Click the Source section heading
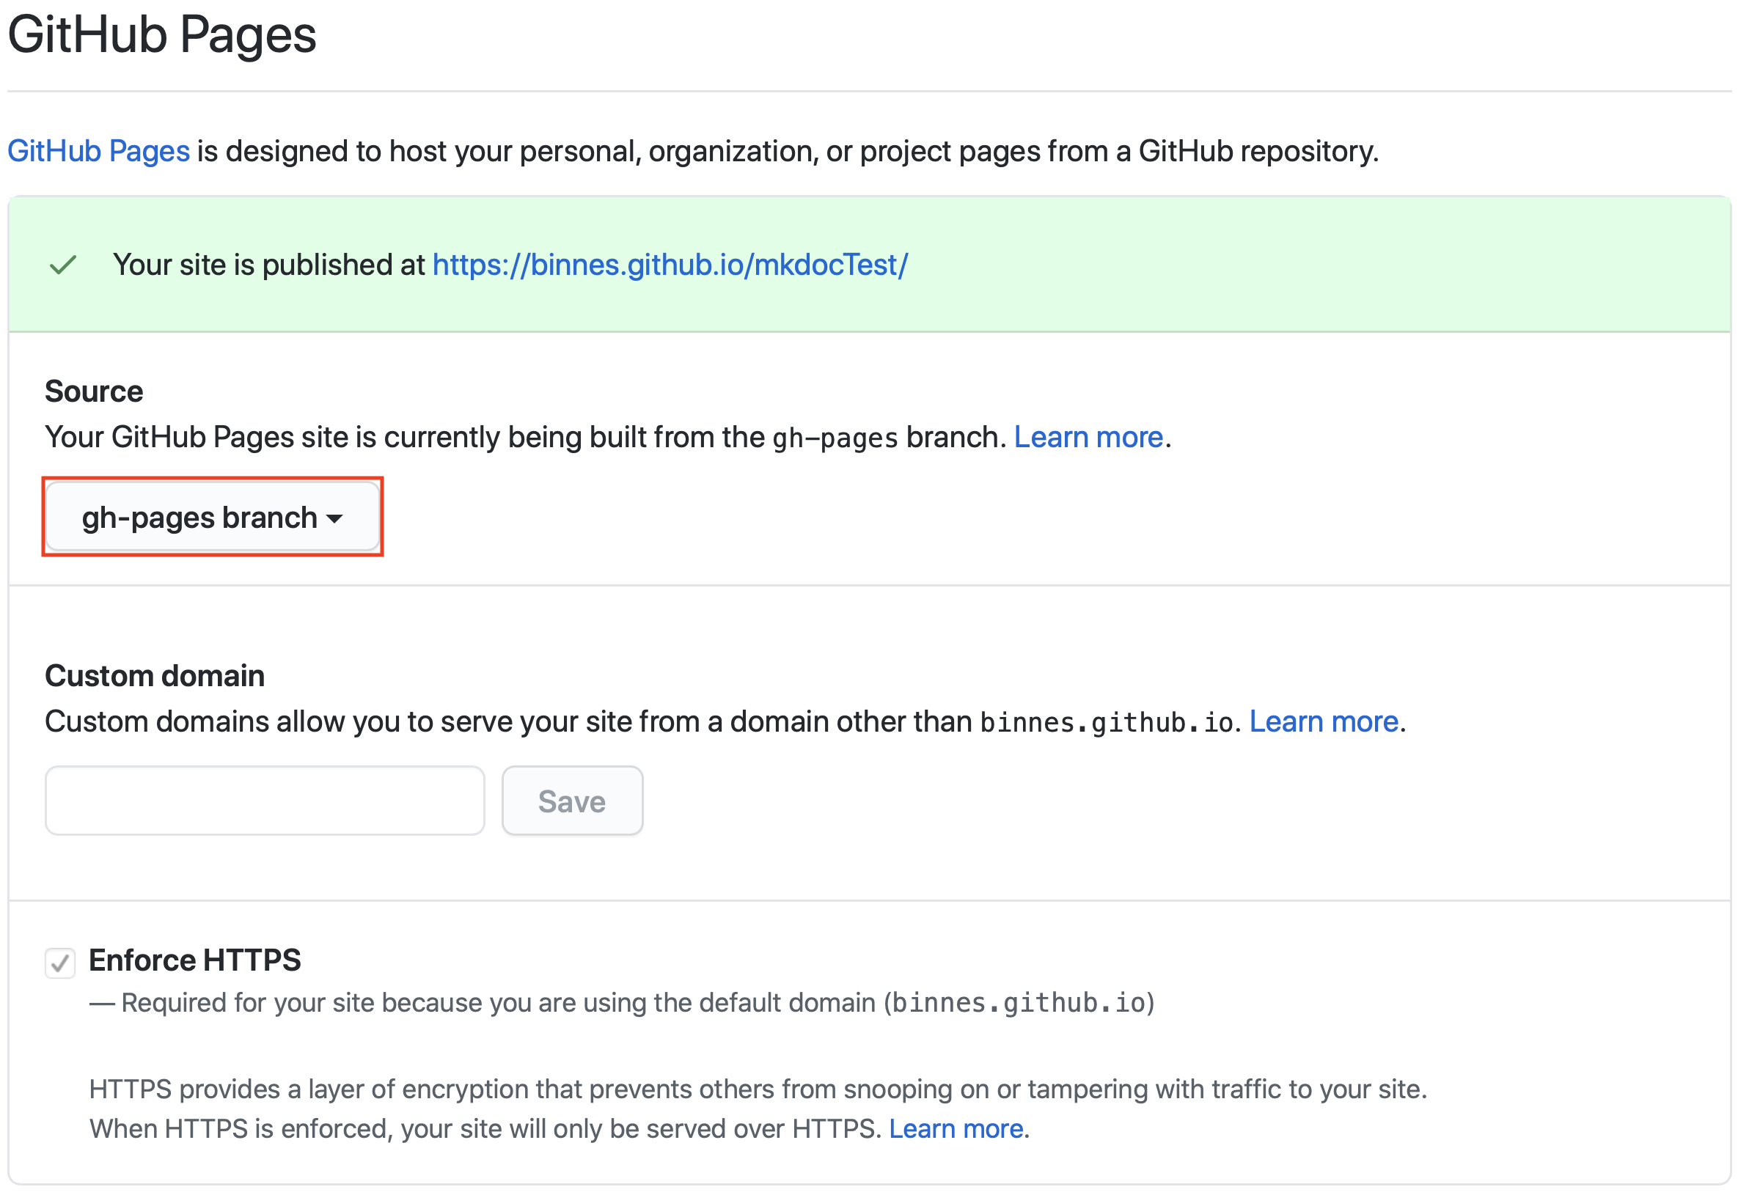The height and width of the screenshot is (1195, 1738). (94, 391)
